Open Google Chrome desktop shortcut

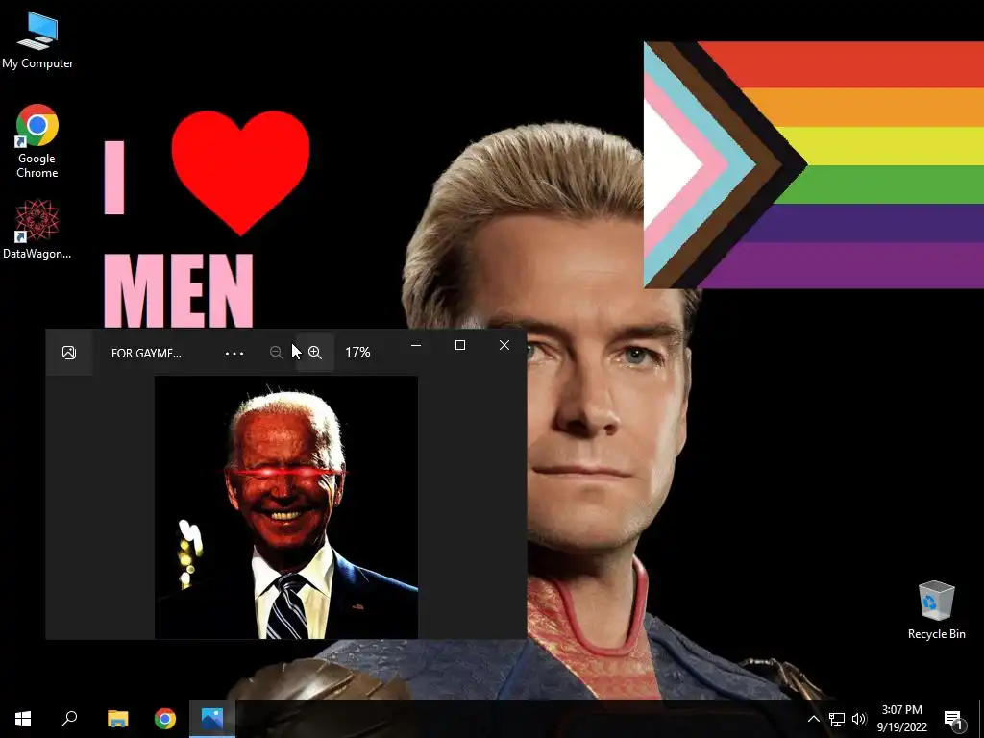37,141
